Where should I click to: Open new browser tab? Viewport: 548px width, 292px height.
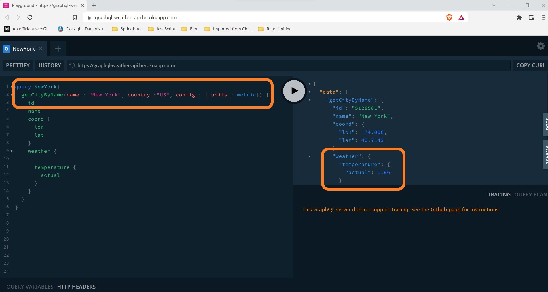tap(94, 5)
